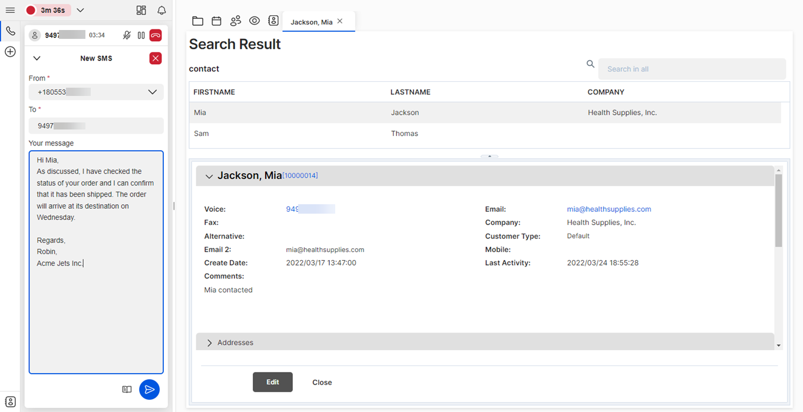
Task: Open the From number dropdown
Action: 96,92
